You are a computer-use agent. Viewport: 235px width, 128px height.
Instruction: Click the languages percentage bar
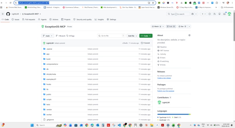[174, 114]
